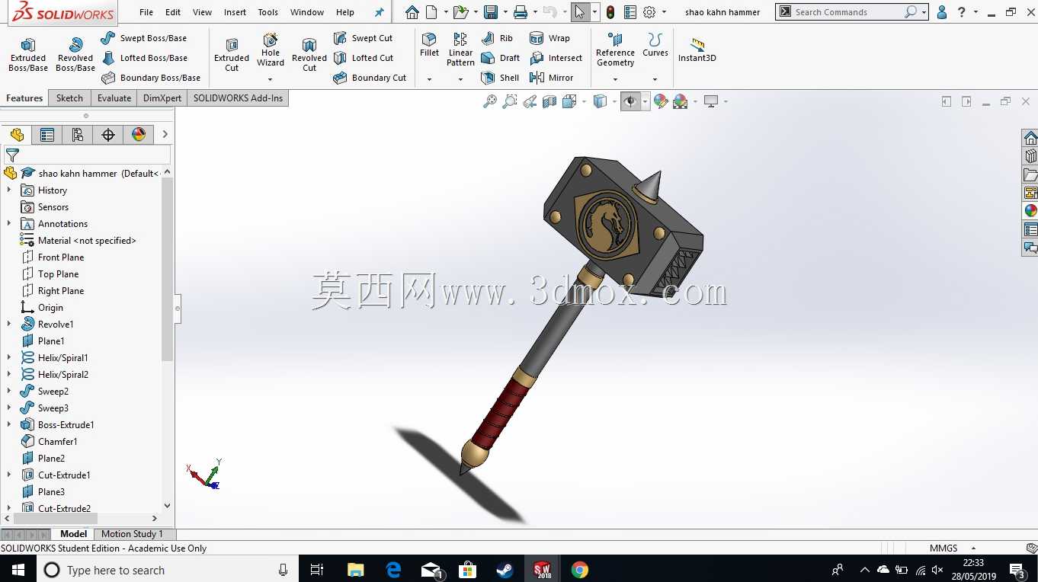1038x582 pixels.
Task: Expand the Reference Geometry dropdown
Action: tap(615, 79)
